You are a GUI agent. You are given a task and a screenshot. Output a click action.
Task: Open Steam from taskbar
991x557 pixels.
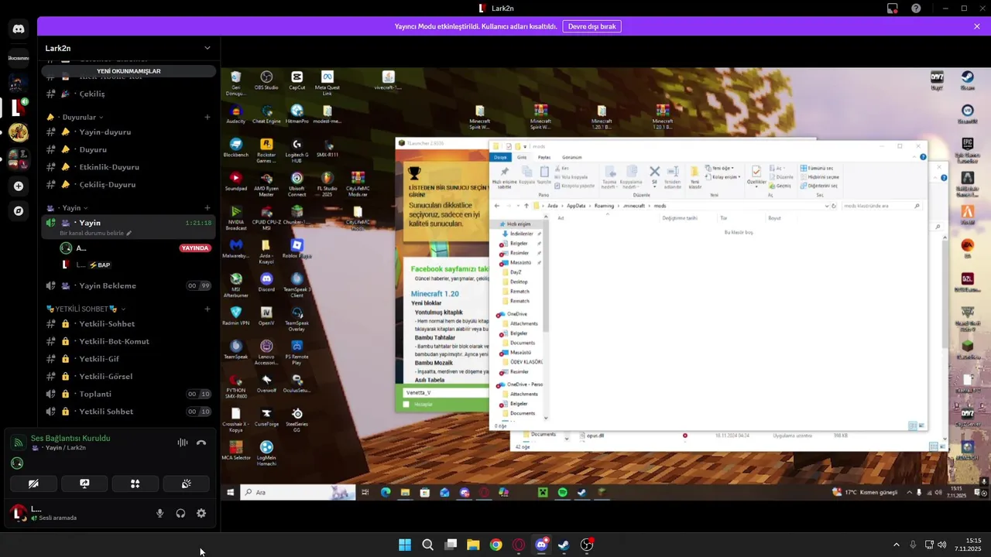point(564,545)
